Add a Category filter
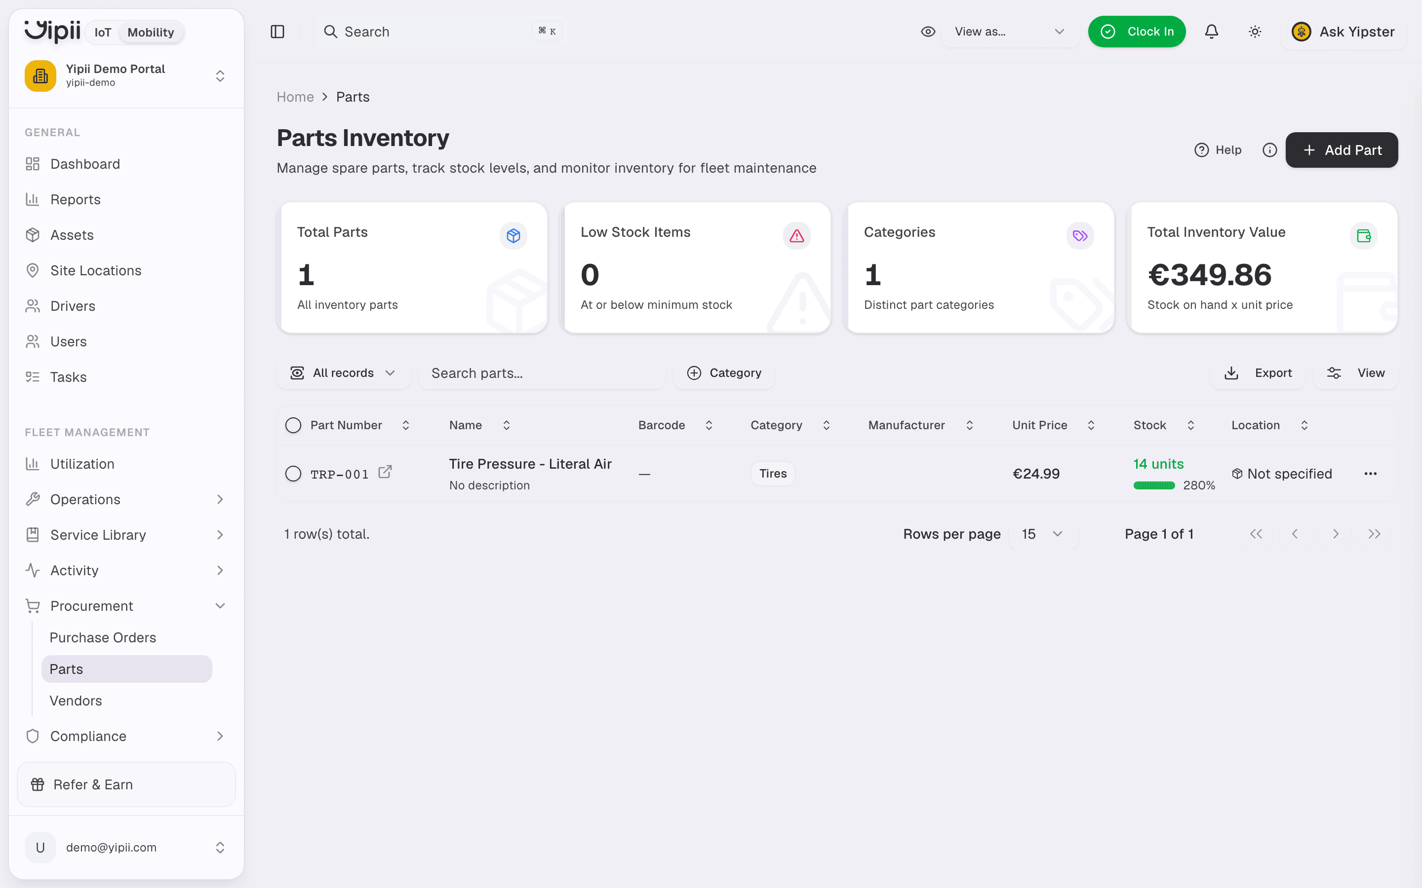 (x=724, y=373)
